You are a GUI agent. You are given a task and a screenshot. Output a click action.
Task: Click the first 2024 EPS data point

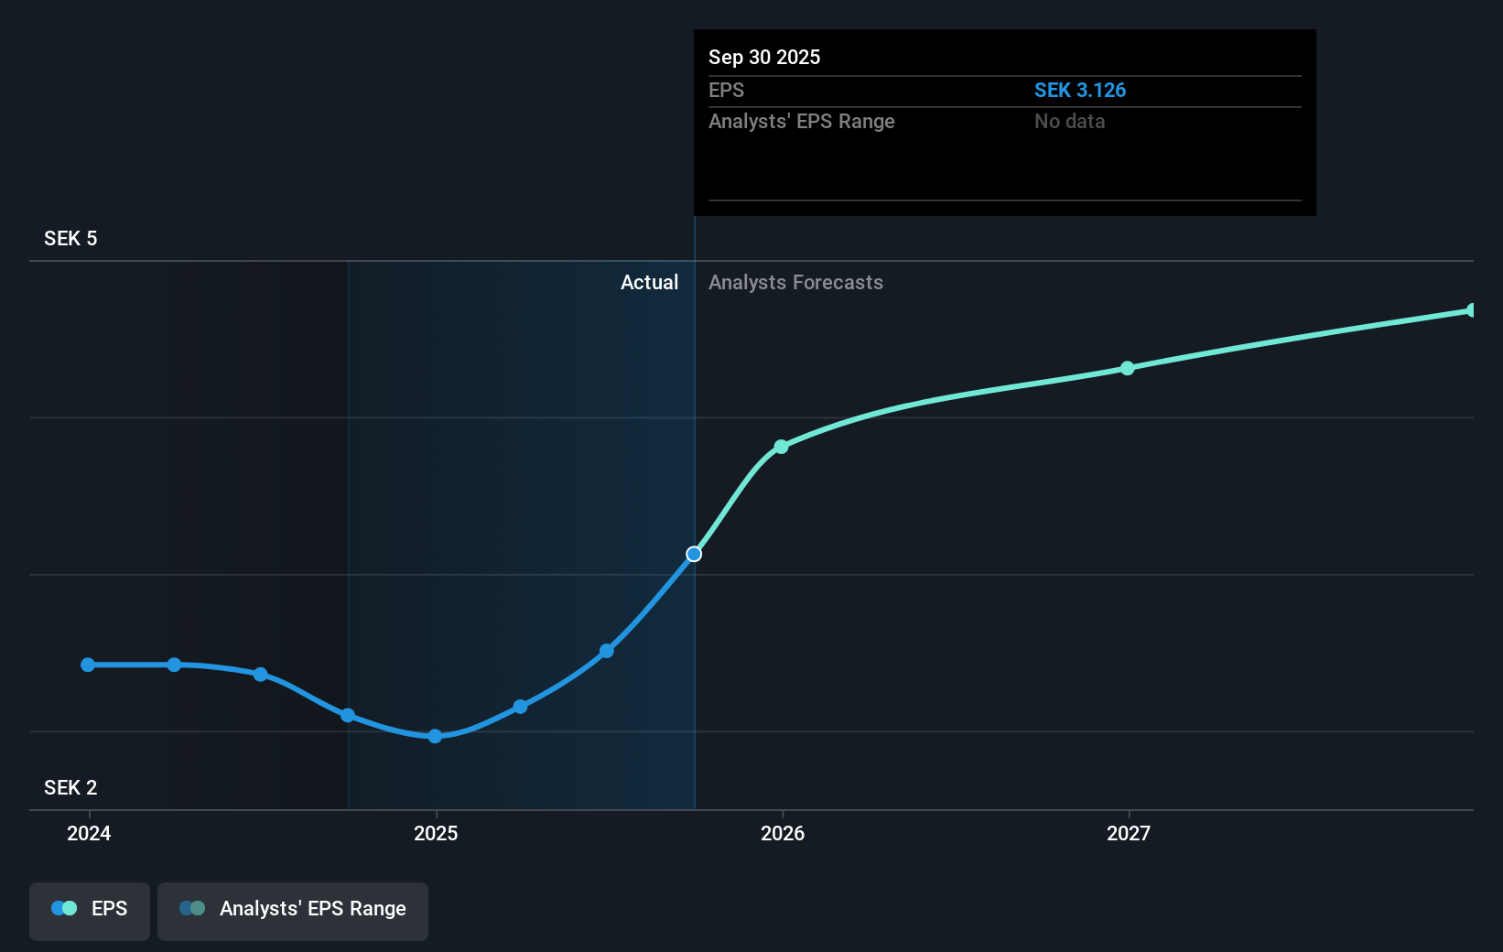87,665
